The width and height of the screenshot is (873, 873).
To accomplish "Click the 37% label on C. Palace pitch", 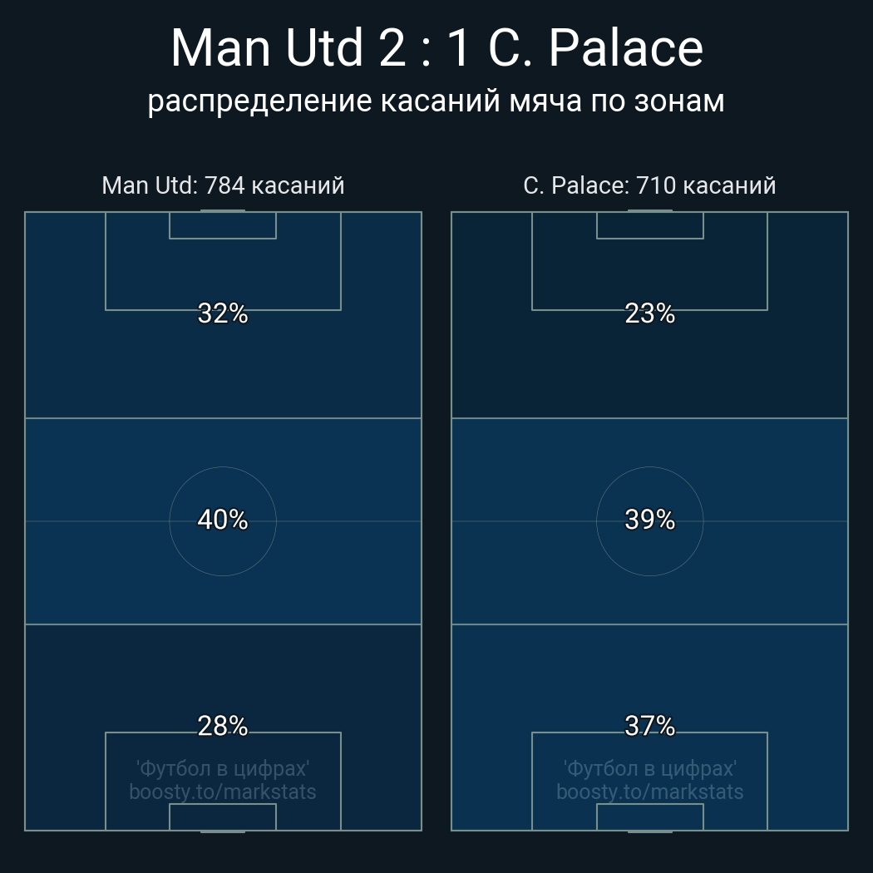I will pos(649,726).
